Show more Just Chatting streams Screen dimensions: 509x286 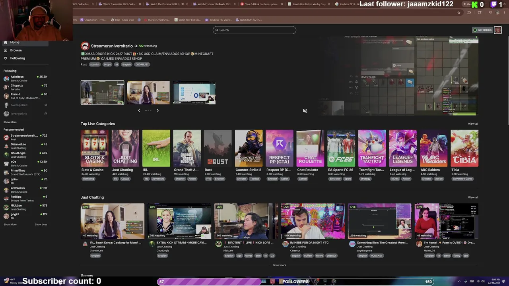click(x=280, y=265)
